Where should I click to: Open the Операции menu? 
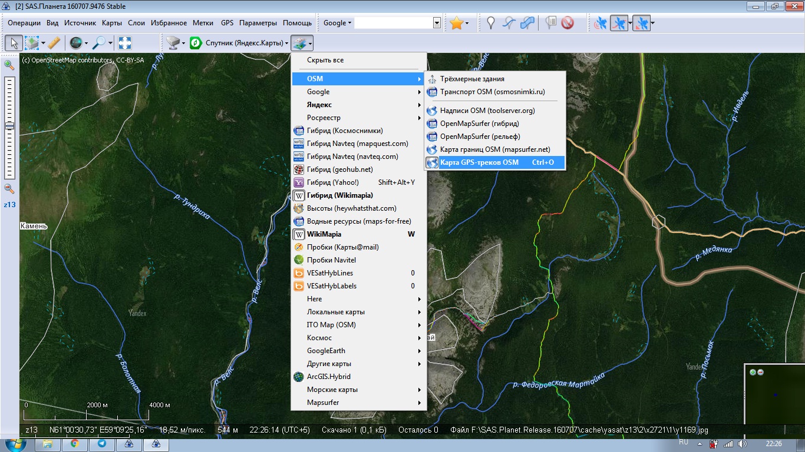pos(24,24)
